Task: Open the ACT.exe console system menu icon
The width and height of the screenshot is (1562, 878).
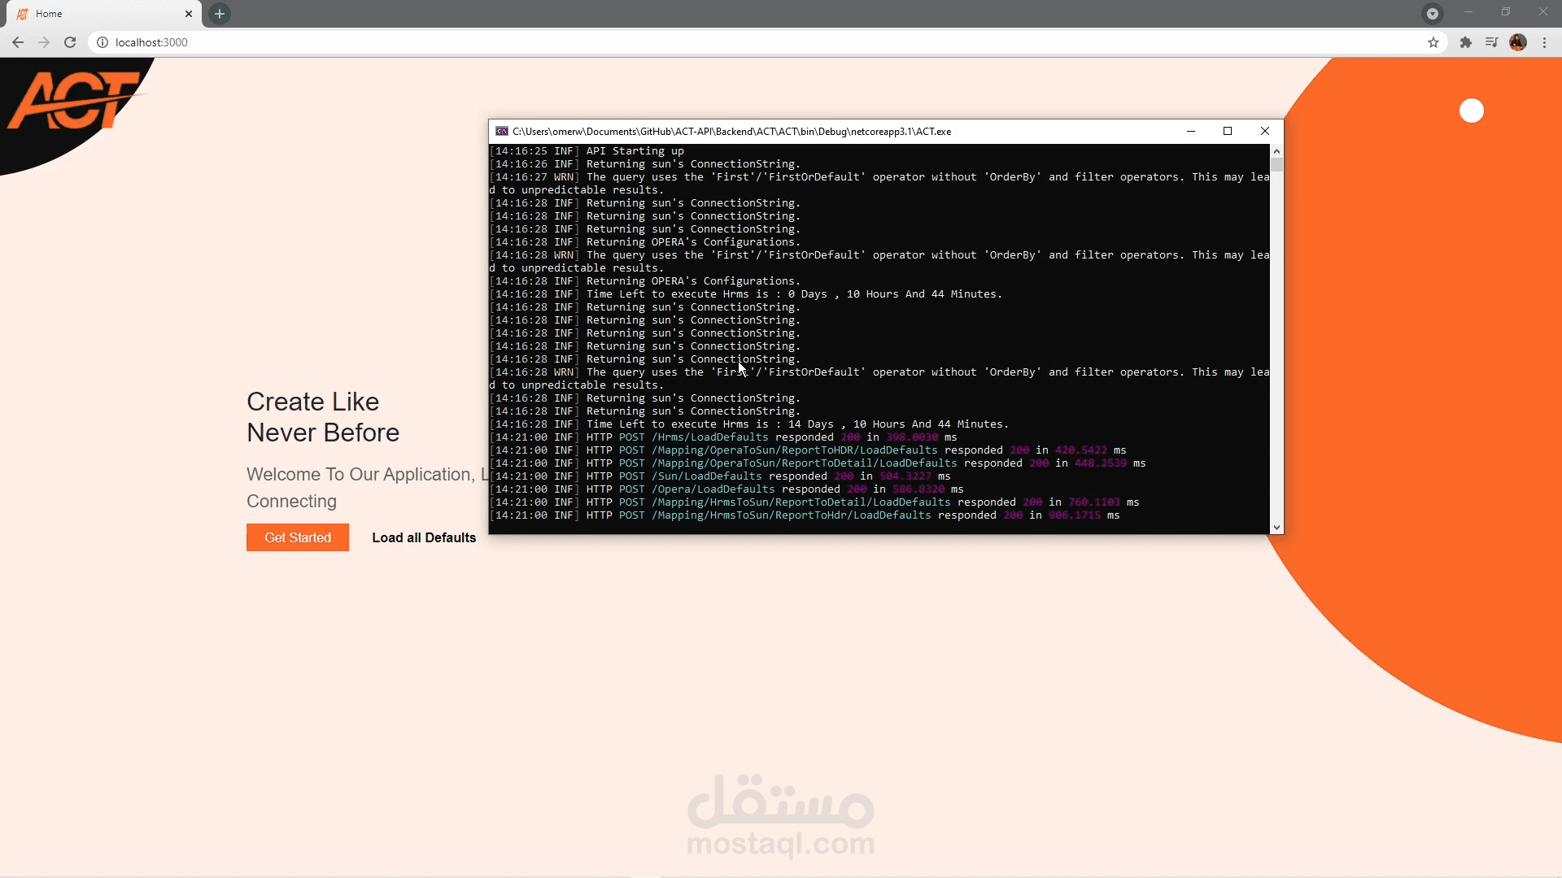Action: pyautogui.click(x=502, y=131)
